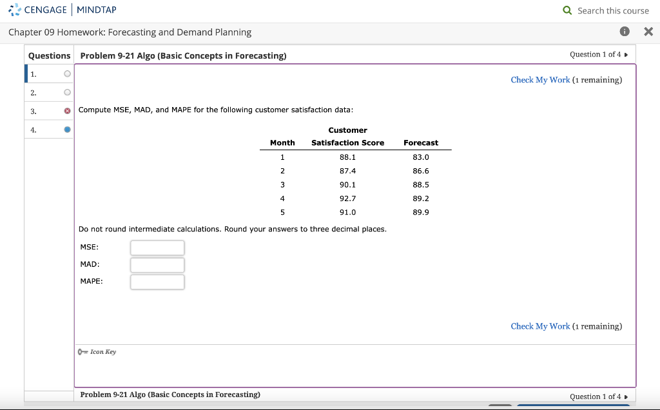The height and width of the screenshot is (410, 660).
Task: Click inside the MSE answer field
Action: tap(157, 248)
